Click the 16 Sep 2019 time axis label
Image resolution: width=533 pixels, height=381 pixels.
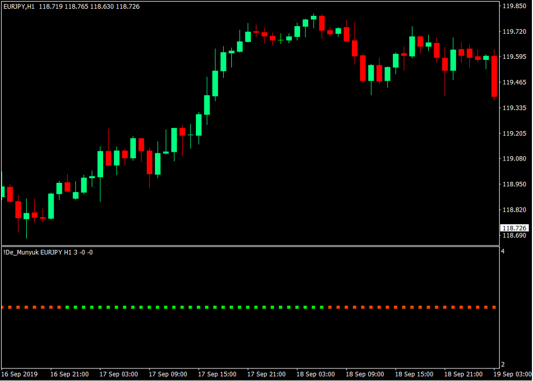pos(20,374)
